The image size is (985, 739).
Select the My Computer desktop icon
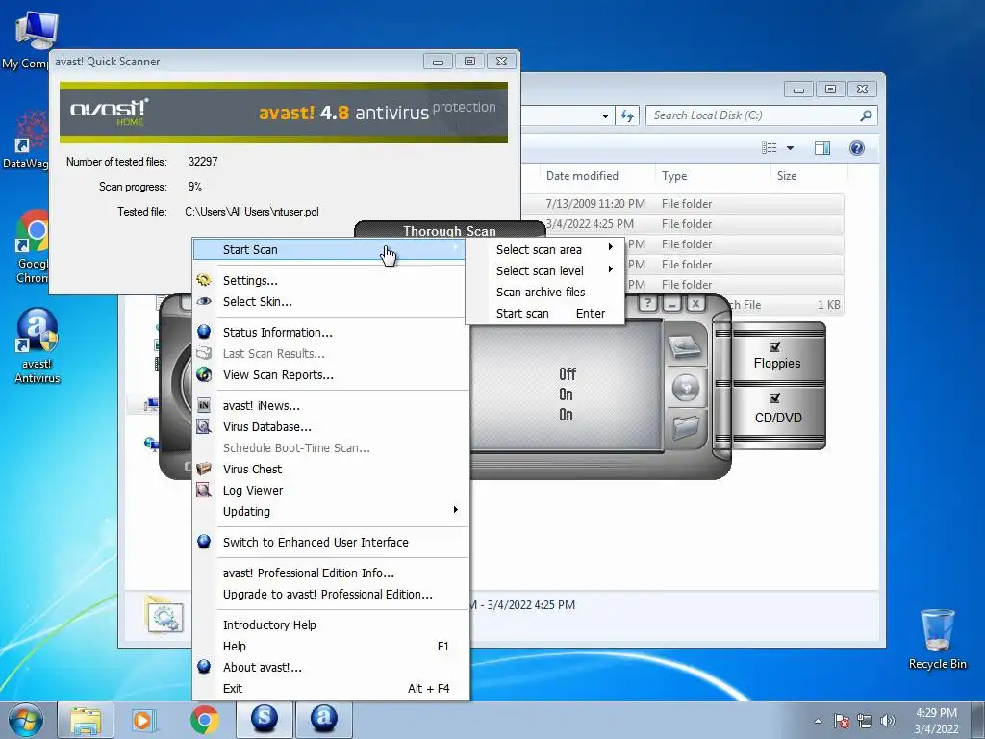30,40
